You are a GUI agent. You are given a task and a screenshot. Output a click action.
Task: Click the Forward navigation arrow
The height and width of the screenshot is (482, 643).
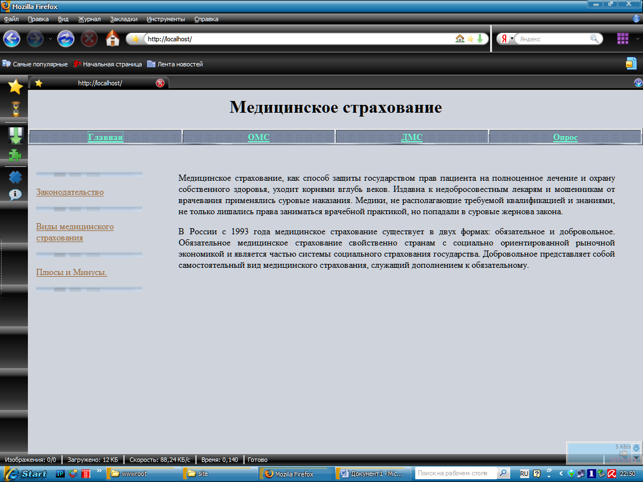click(x=35, y=39)
